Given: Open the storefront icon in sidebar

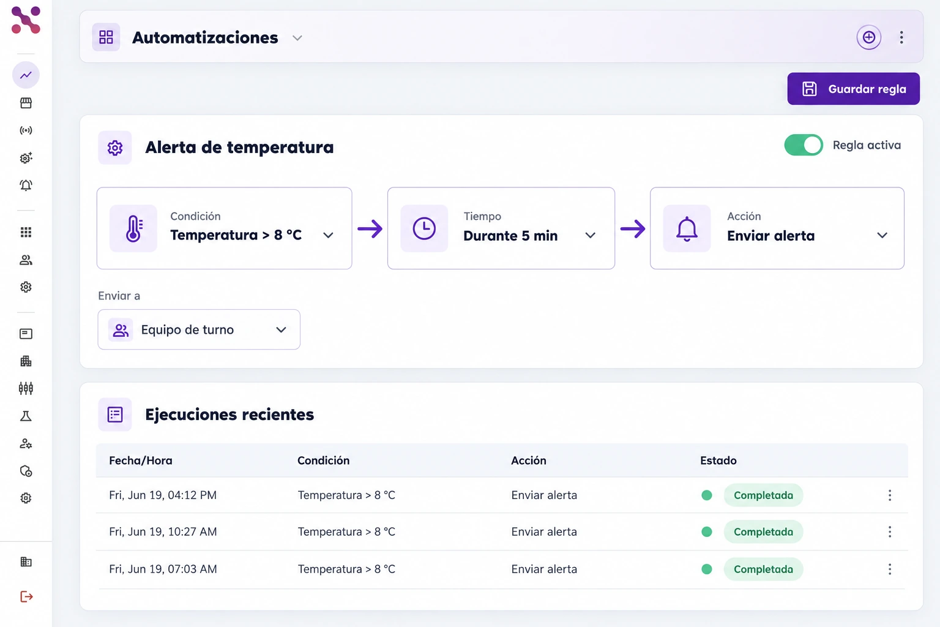Looking at the screenshot, I should click(26, 103).
